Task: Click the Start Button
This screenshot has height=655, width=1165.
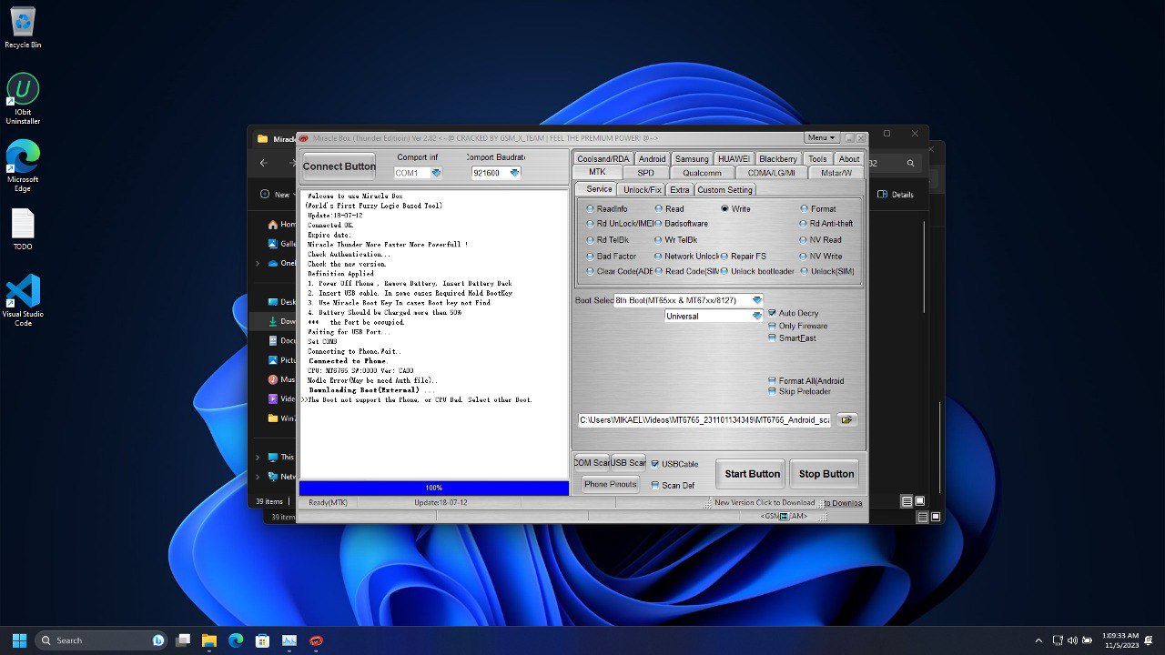Action: pos(752,473)
